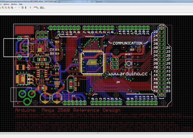Open help with the yellow question mark
Viewport: 193px width, 138px height.
pos(30,8)
